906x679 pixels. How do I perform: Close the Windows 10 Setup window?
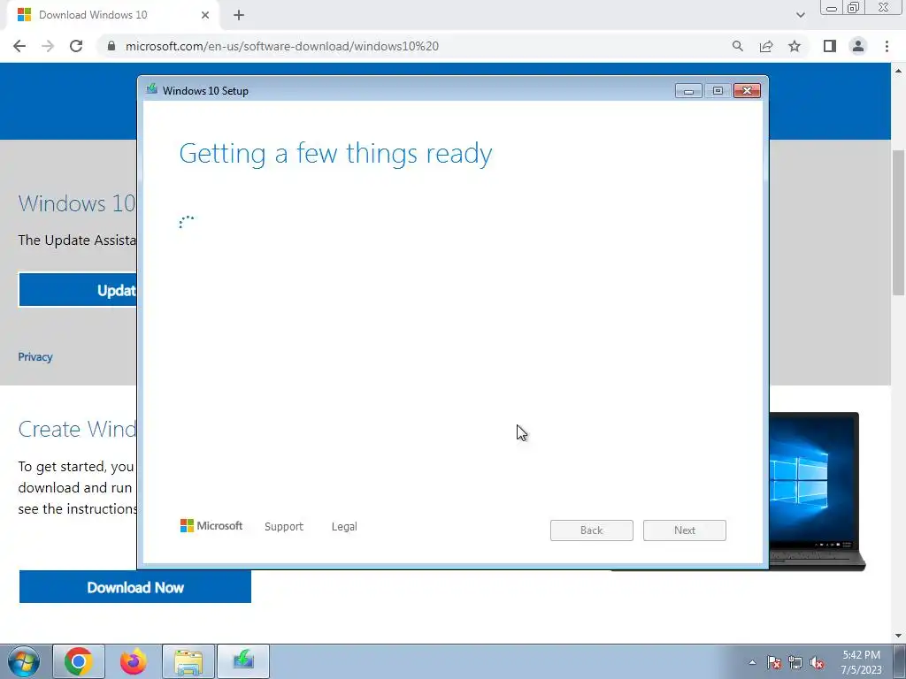point(747,91)
